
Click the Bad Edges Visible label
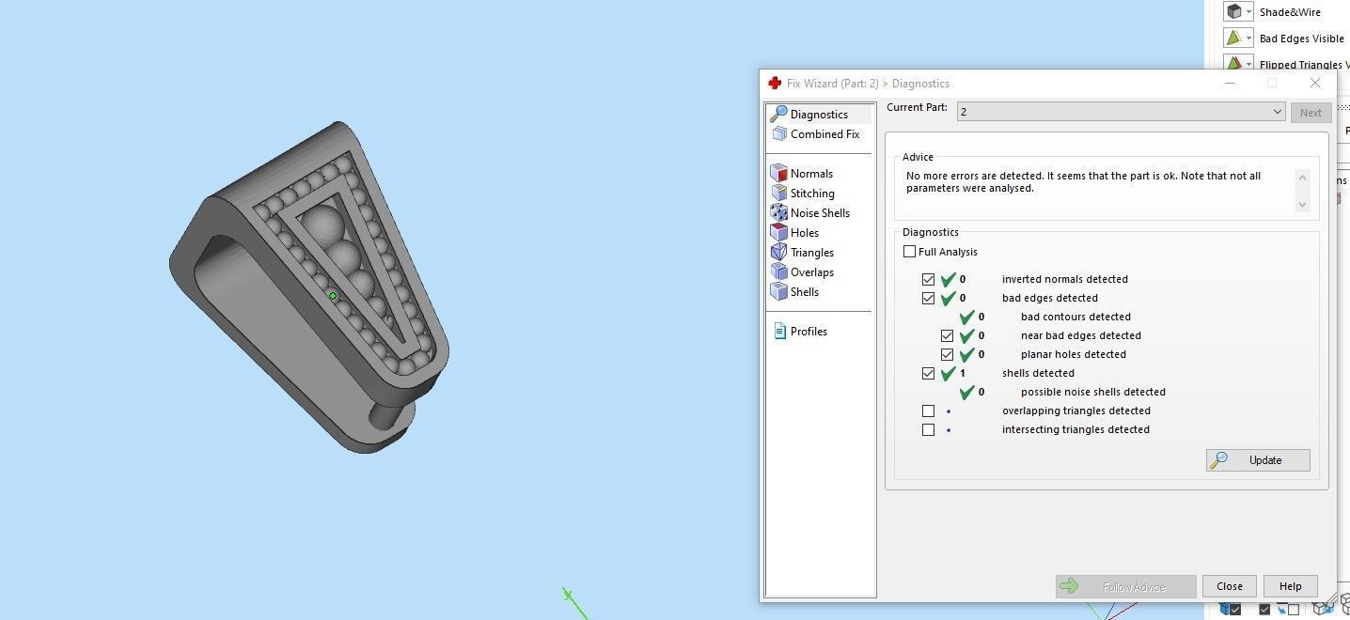point(1301,39)
